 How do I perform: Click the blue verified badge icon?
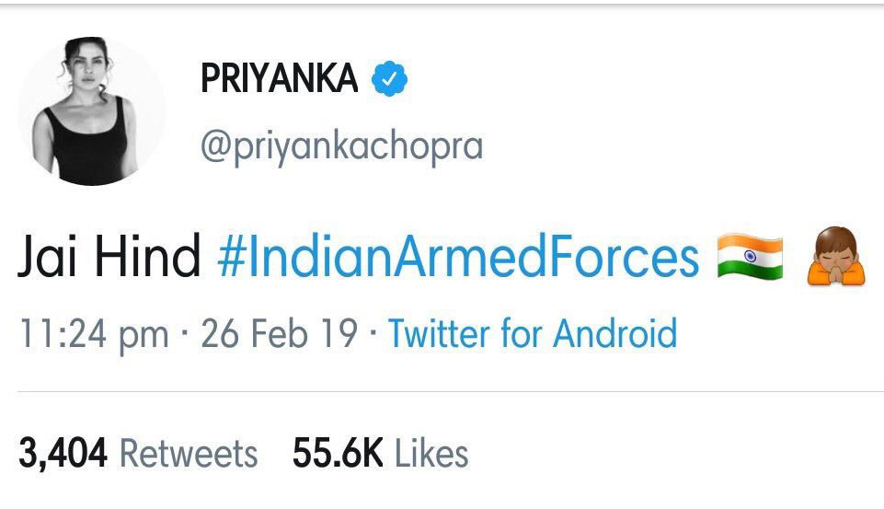click(389, 79)
